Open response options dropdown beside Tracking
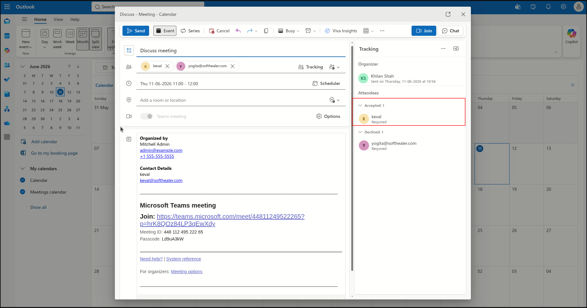587x308 pixels. coord(334,67)
